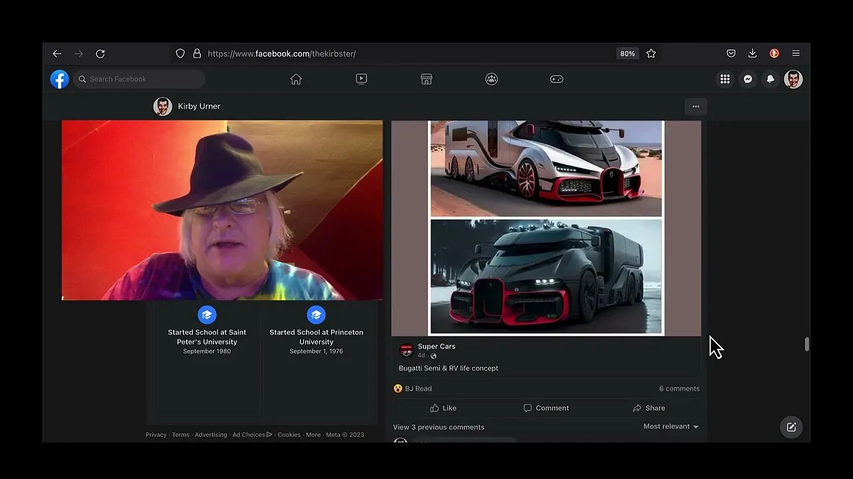The height and width of the screenshot is (479, 853).
Task: Click the padlock site info icon
Action: [197, 53]
